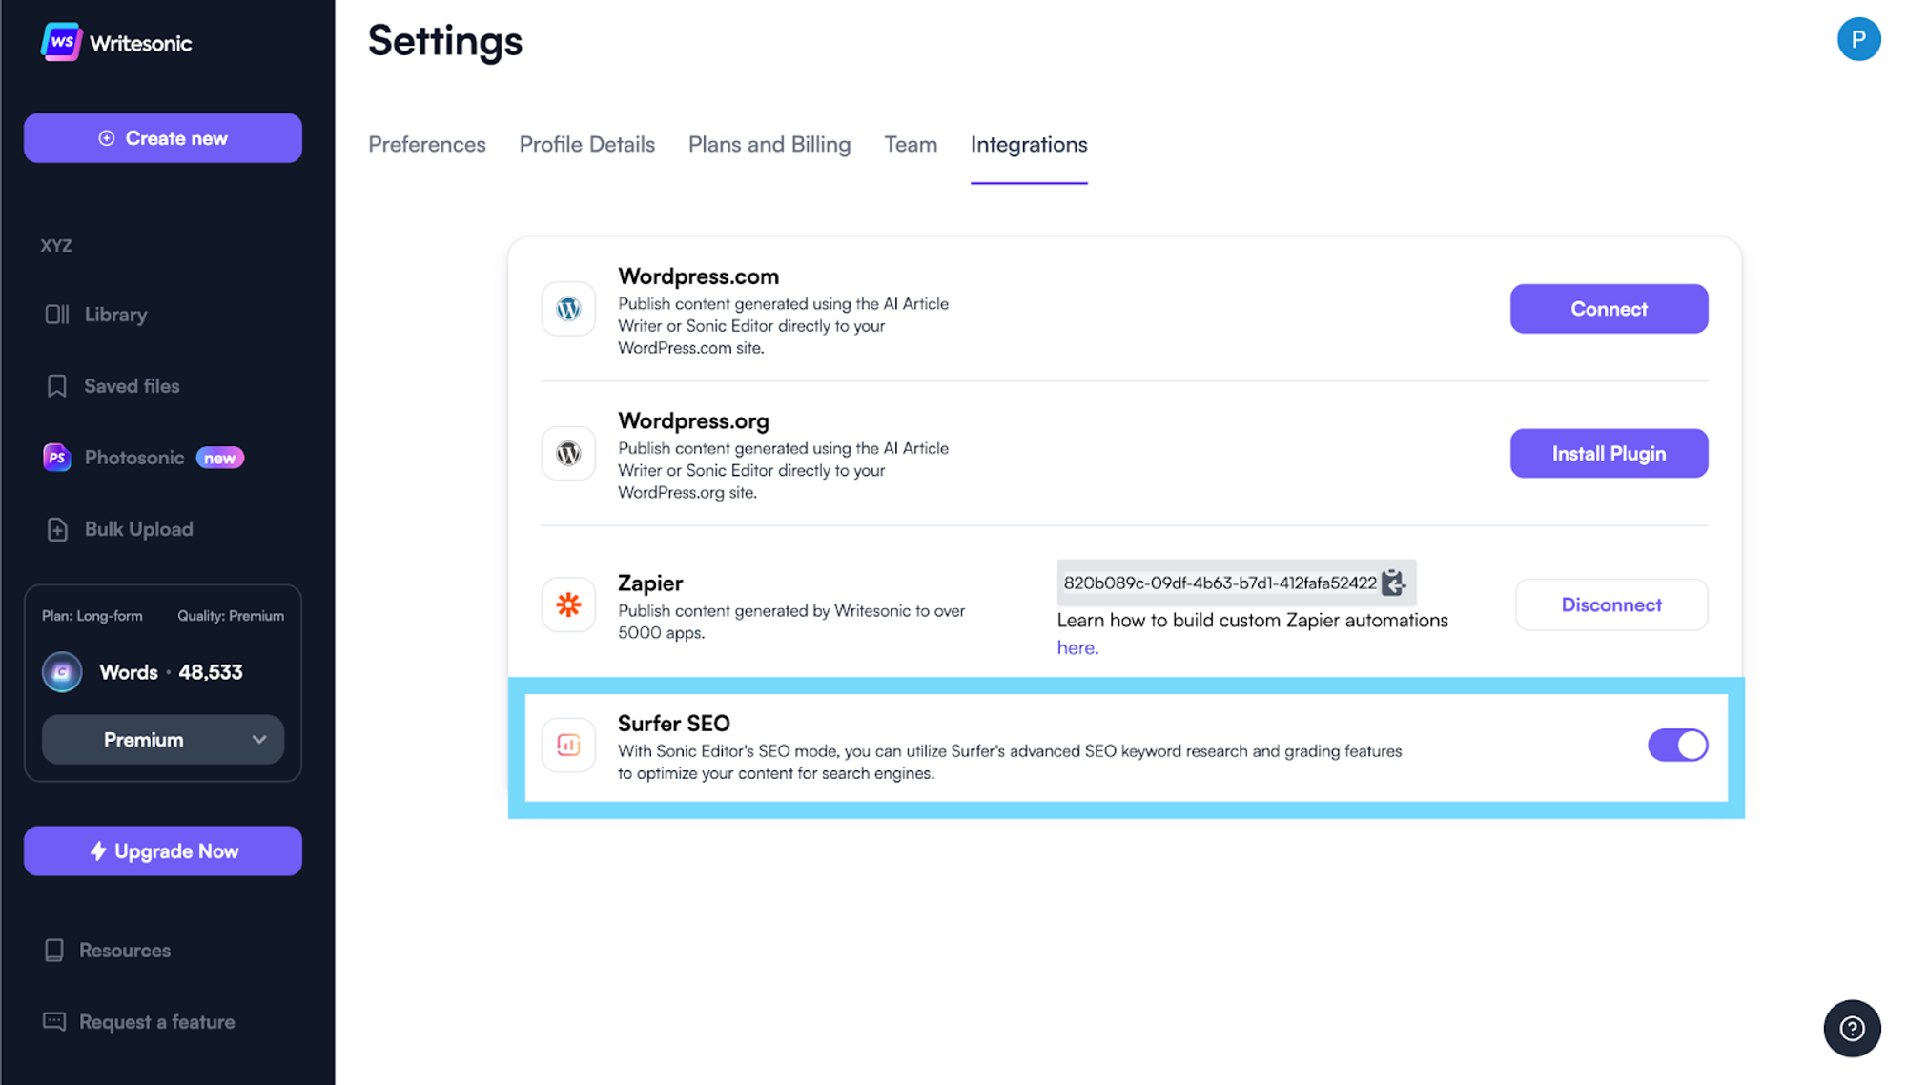Viewport: 1907px width, 1085px height.
Task: Disable the Surfer SEO toggle
Action: (1677, 745)
